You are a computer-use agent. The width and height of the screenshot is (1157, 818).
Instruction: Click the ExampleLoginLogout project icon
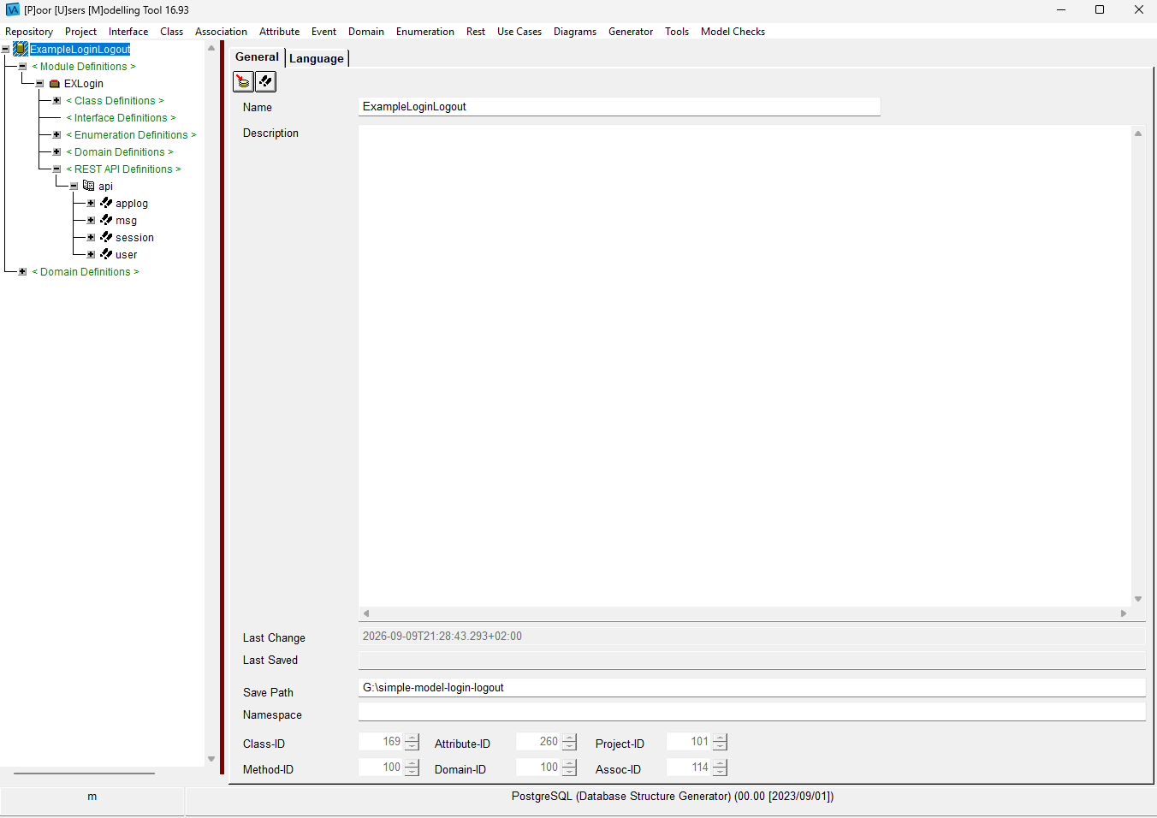point(21,49)
